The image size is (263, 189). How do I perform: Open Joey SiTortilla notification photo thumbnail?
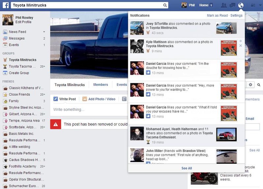click(226, 28)
